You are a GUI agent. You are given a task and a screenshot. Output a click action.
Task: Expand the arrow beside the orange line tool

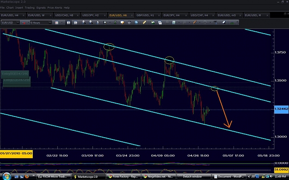point(200,23)
